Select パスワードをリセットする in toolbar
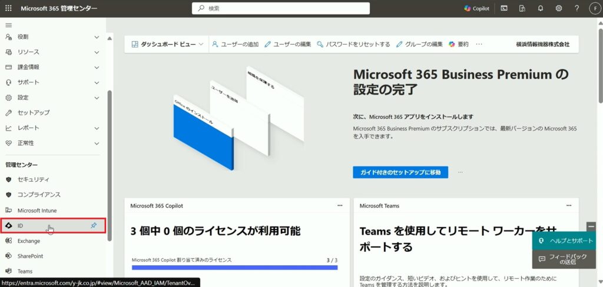Viewport: 603px width, 287px height. coord(353,44)
